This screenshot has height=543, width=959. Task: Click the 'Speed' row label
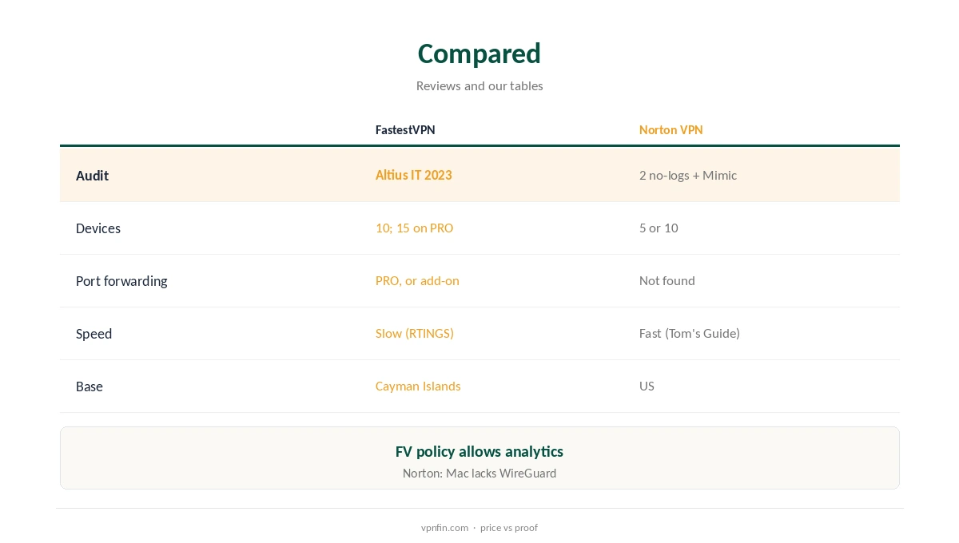tap(94, 334)
